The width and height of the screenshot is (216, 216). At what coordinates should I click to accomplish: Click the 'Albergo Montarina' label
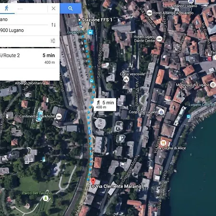[x=30, y=83]
